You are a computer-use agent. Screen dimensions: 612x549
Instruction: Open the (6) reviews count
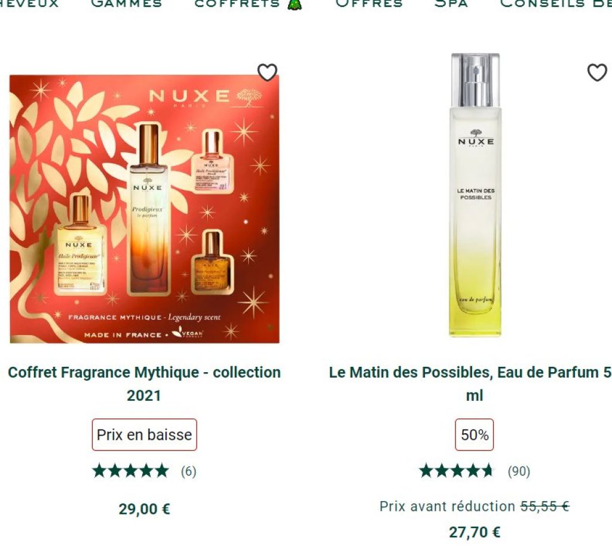tap(188, 471)
